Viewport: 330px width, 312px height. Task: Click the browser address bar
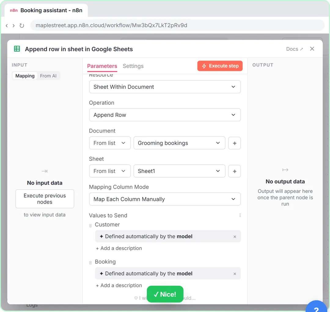(177, 25)
